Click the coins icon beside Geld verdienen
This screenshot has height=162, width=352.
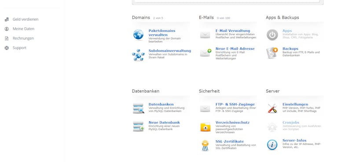tap(7, 19)
